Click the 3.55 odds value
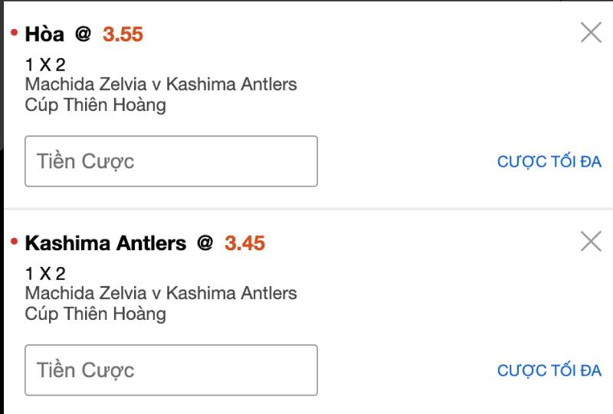Screen dimensions: 613x414 [x=123, y=34]
